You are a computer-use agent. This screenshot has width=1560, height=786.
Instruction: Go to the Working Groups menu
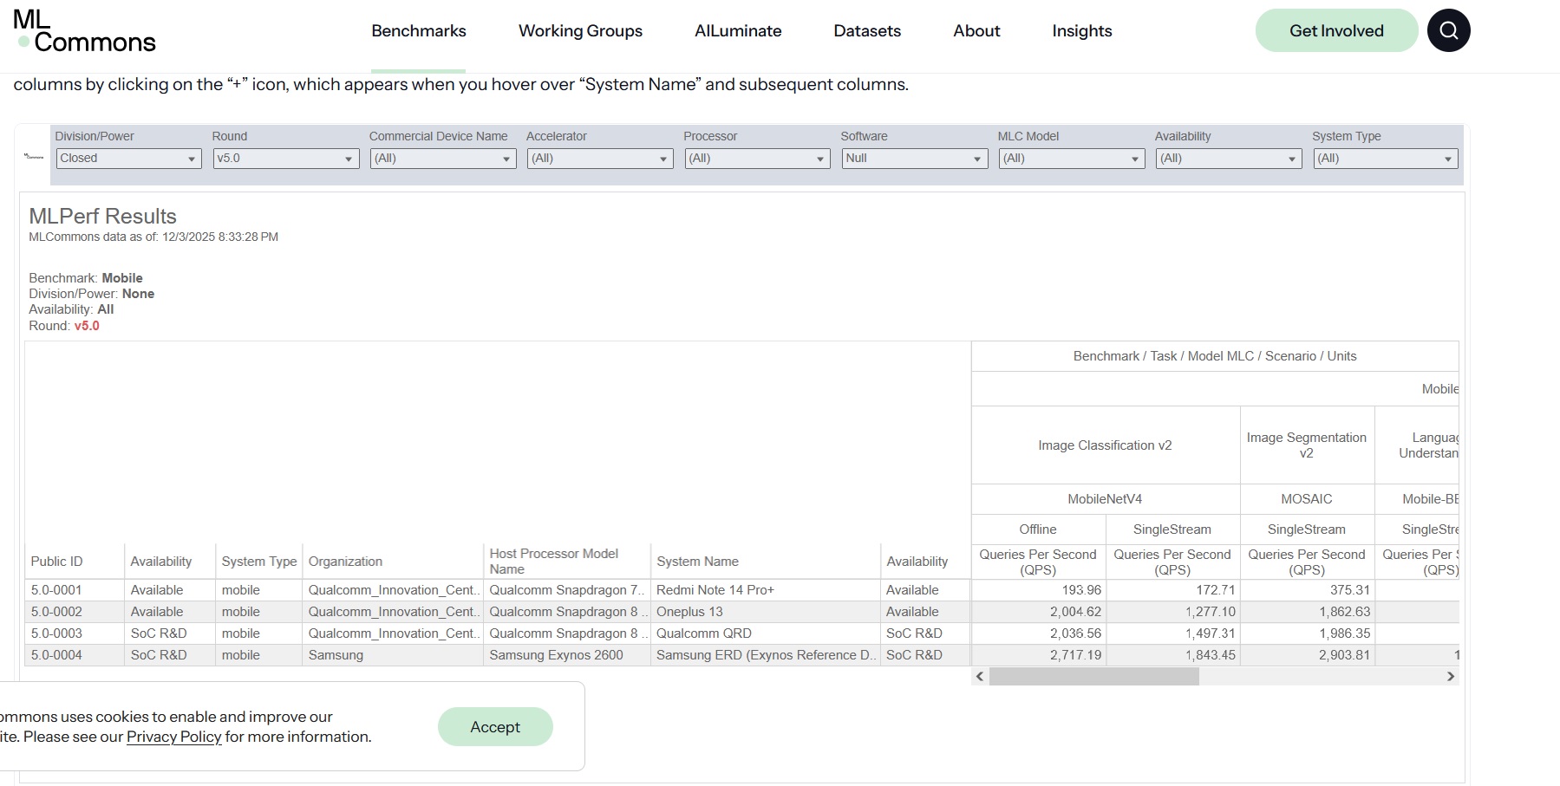coord(580,31)
